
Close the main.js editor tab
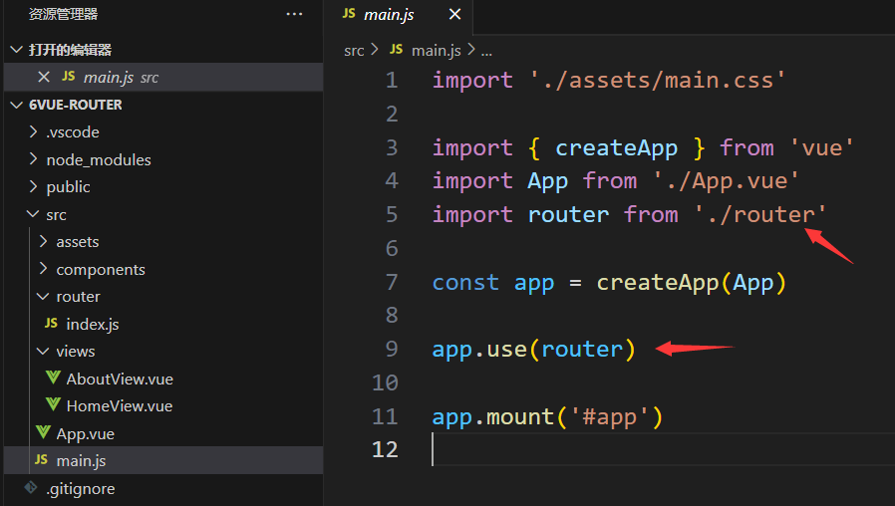click(x=454, y=14)
